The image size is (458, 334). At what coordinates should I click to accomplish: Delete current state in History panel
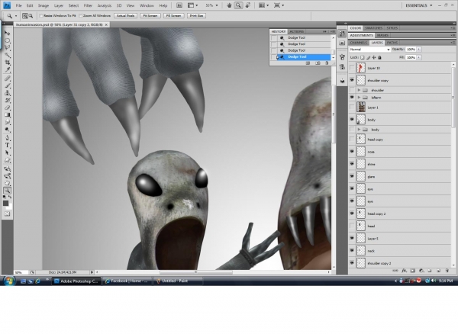[327, 63]
